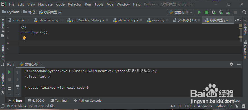248x110 pixels.
Task: Open the Tools menu
Action: 99,4
